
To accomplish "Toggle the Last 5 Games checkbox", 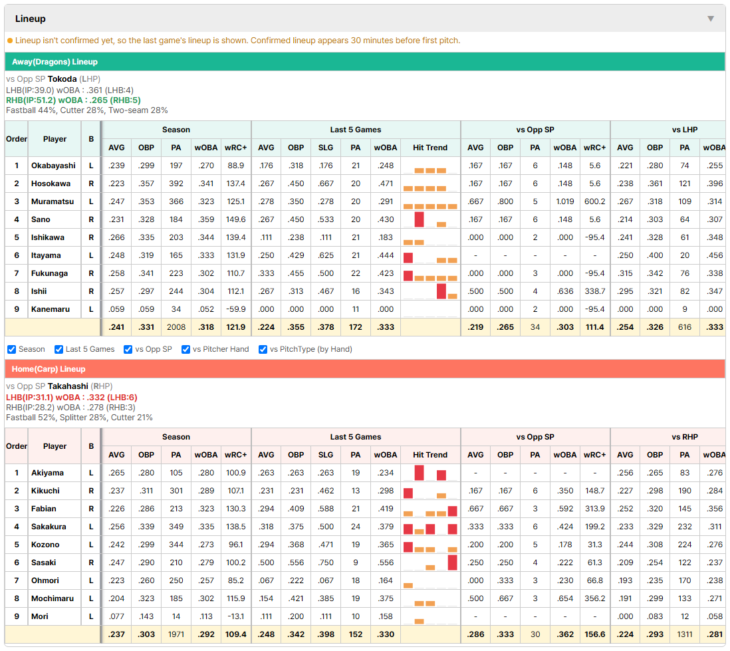I will pos(59,349).
